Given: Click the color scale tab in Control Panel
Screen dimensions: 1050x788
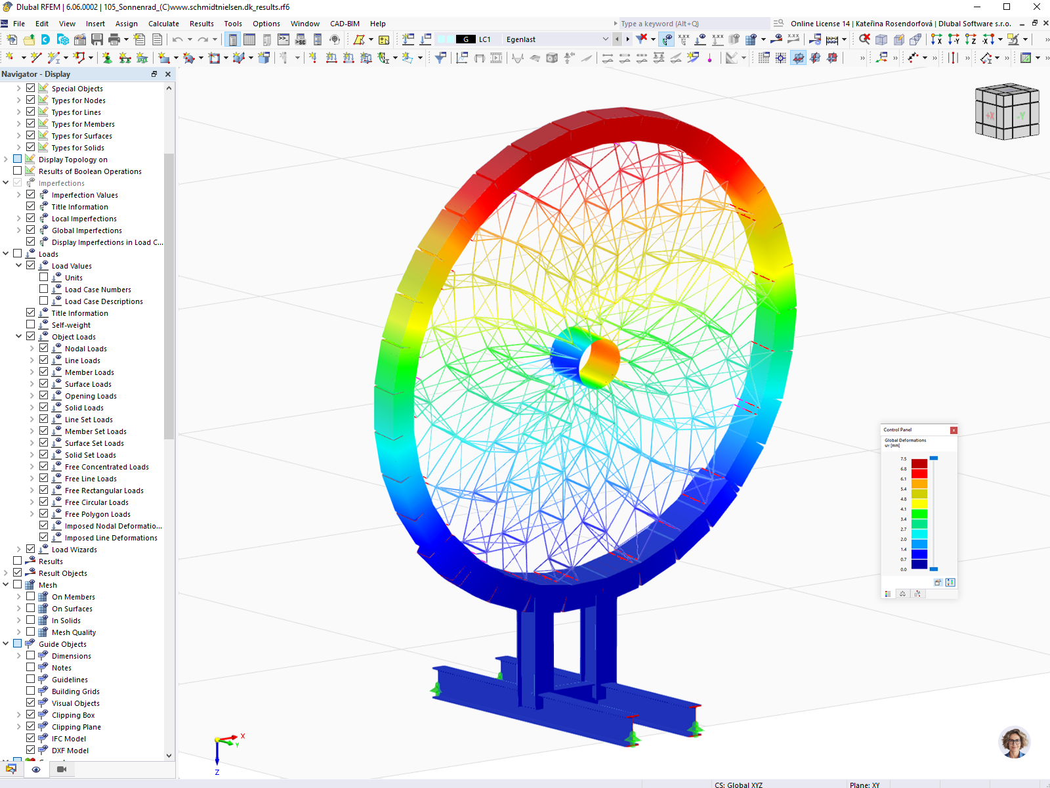Looking at the screenshot, I should 888,594.
